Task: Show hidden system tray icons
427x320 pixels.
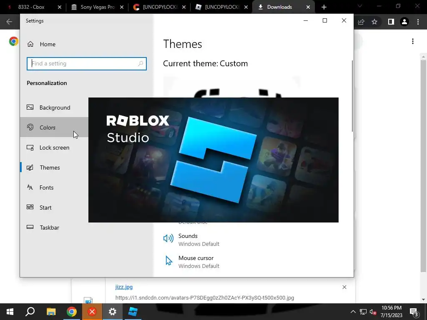Action: pos(353,312)
